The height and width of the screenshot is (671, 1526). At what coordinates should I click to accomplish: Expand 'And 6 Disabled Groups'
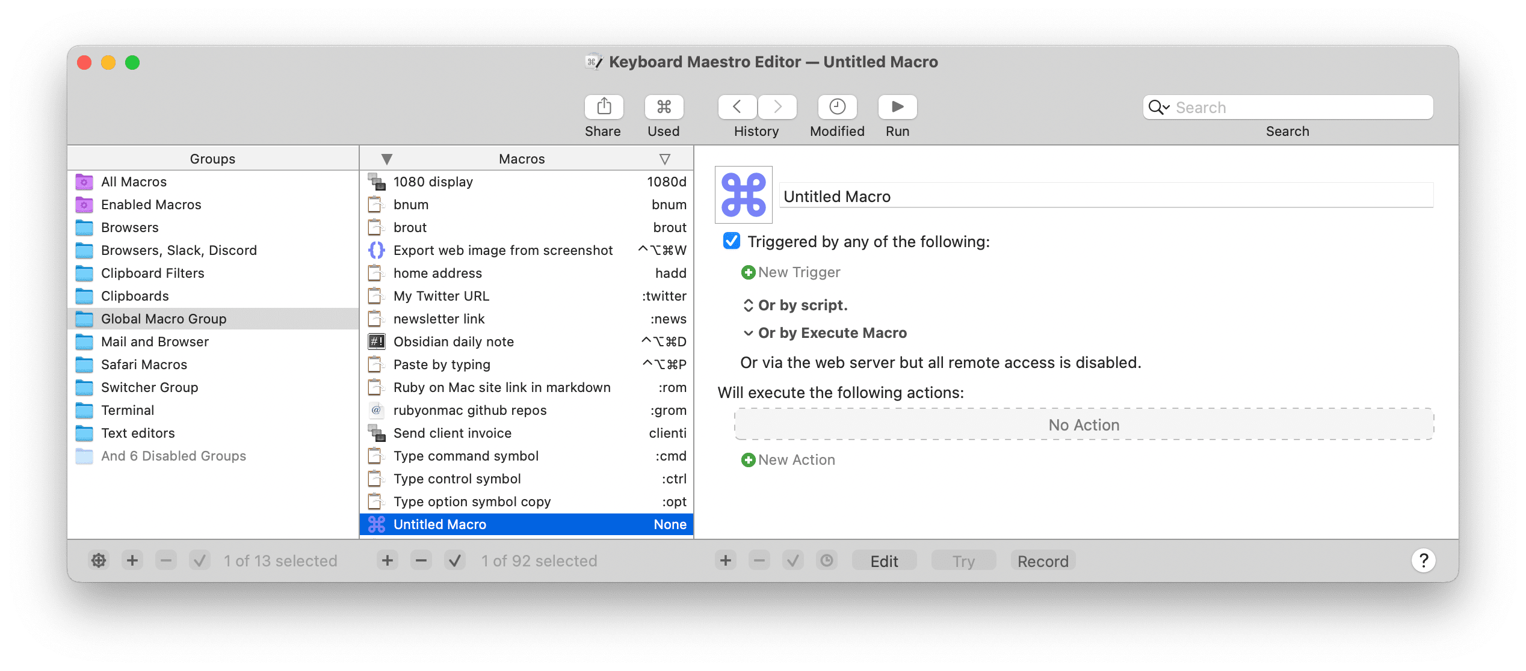coord(213,456)
